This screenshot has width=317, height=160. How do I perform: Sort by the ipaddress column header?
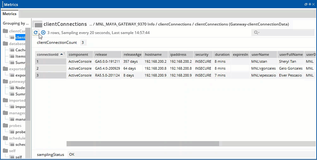click(181, 54)
